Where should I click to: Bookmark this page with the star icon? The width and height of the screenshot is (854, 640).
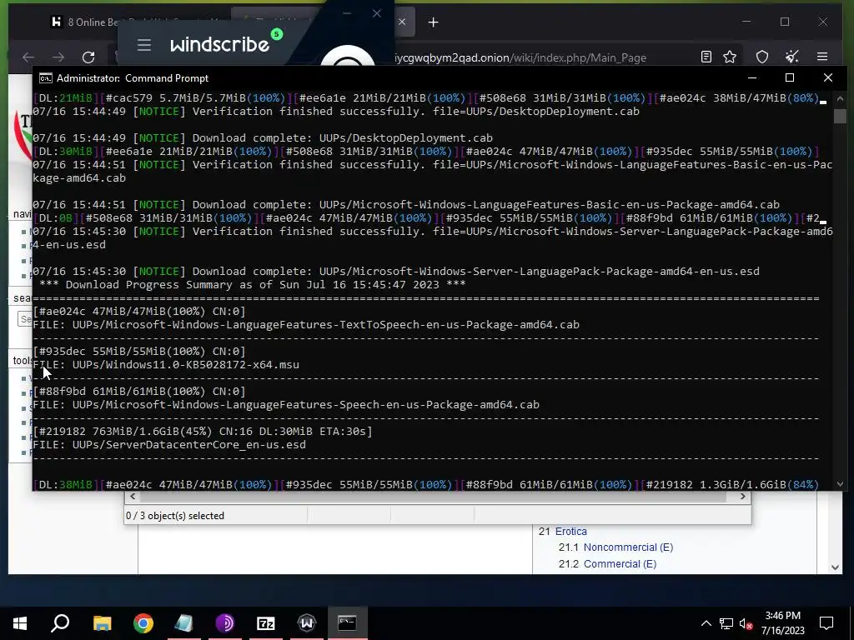point(730,57)
